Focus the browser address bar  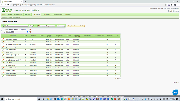[87, 5]
